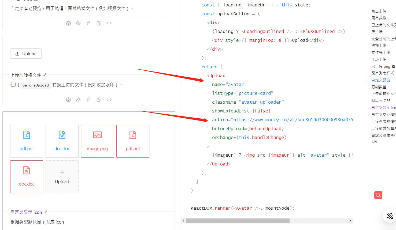Screen dimensions: 396x230
Task: Click the Upload button with upload arrow
Action: click(26, 54)
